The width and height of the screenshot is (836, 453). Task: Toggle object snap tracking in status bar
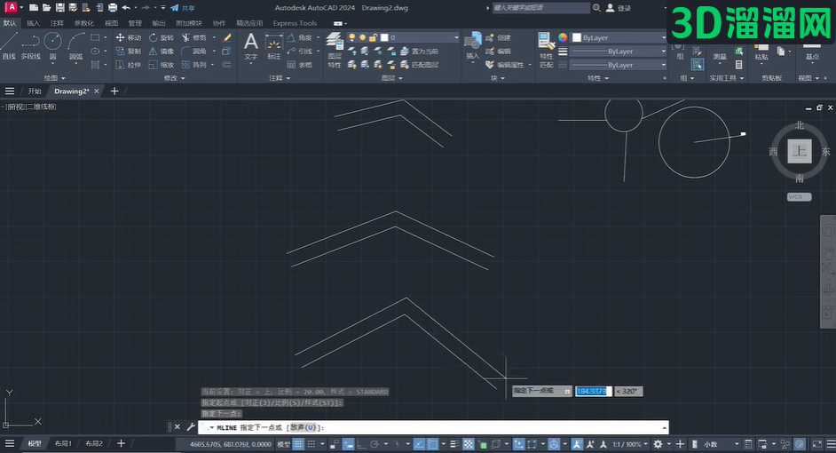(419, 444)
